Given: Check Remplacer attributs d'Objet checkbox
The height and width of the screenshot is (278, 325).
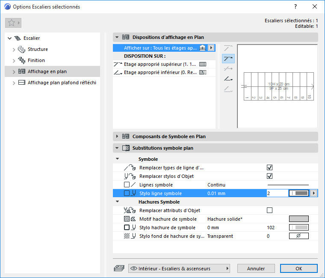Looking at the screenshot, I should [x=269, y=210].
